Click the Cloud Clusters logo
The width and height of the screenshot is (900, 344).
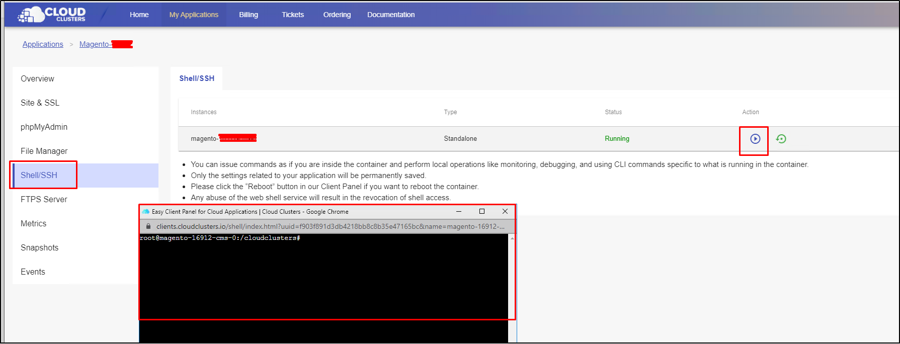click(52, 15)
